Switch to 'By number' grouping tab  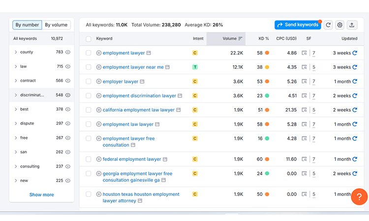coord(27,25)
